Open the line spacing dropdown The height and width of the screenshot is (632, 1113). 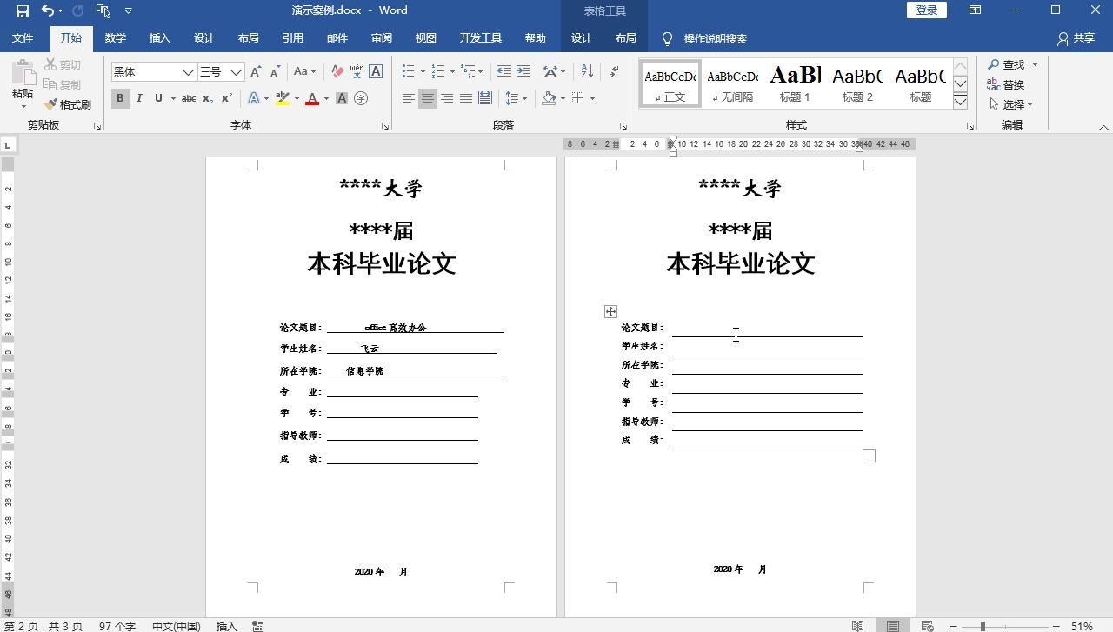point(515,98)
